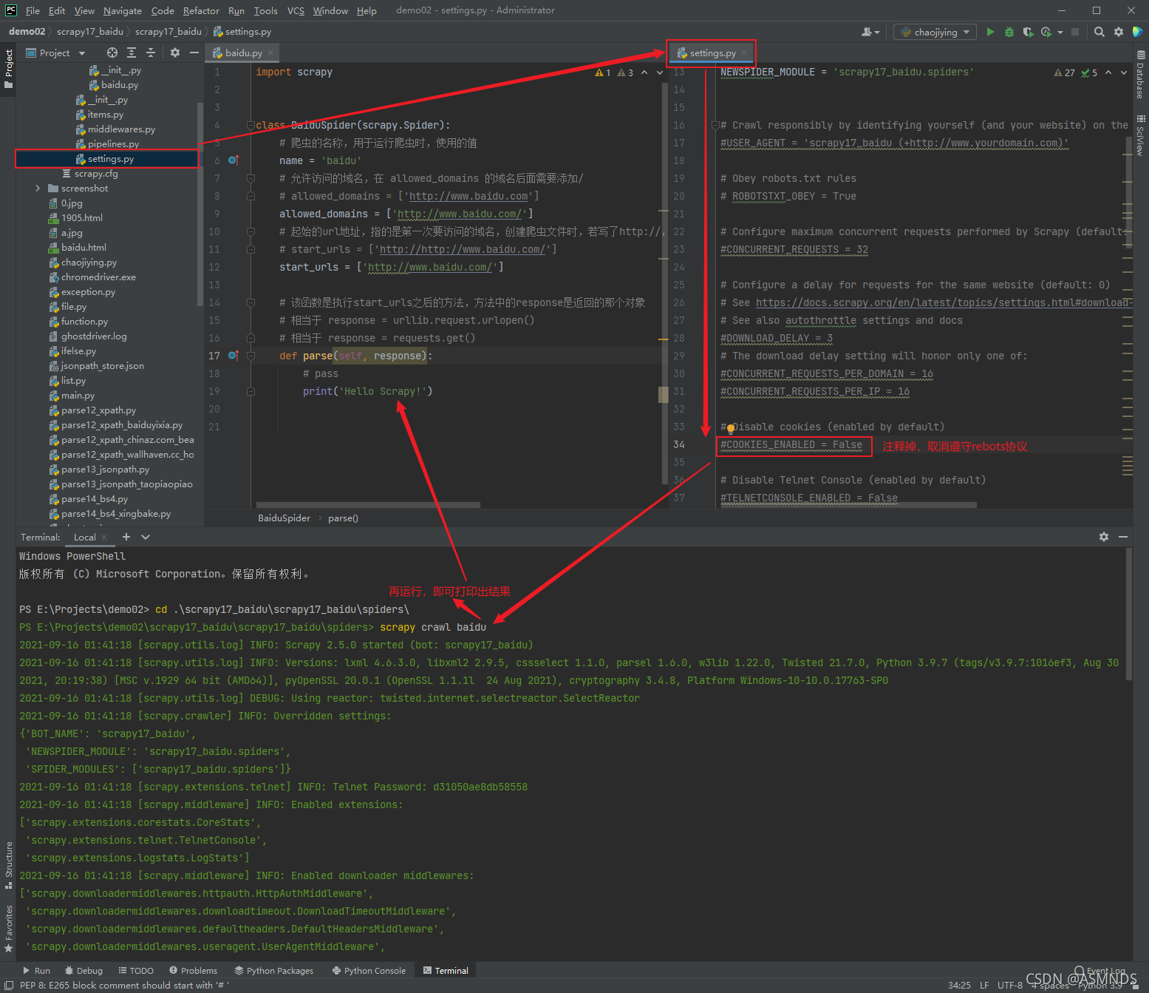
Task: Collapse all in Project panel
Action: [x=151, y=52]
